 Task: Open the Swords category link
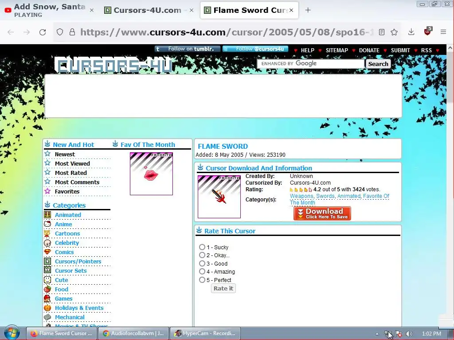[x=325, y=196]
